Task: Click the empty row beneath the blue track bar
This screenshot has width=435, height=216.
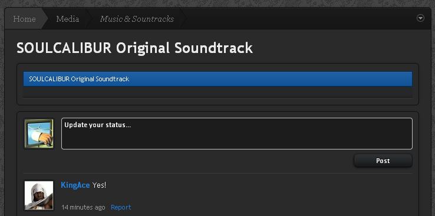Action: pyautogui.click(x=218, y=92)
